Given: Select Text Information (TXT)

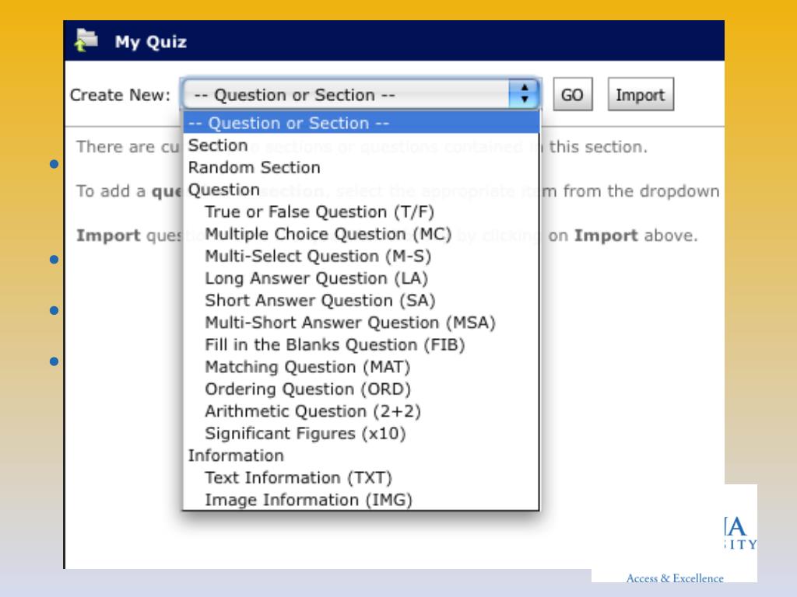Looking at the screenshot, I should [361, 478].
